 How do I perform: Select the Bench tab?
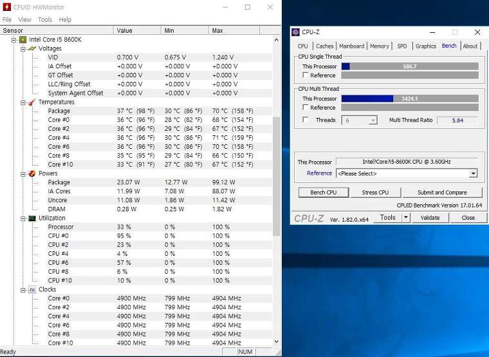[449, 46]
